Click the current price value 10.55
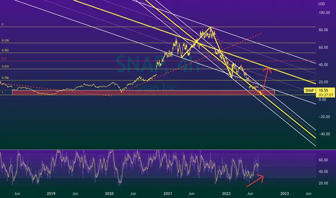The width and height of the screenshot is (336, 198). click(x=323, y=90)
